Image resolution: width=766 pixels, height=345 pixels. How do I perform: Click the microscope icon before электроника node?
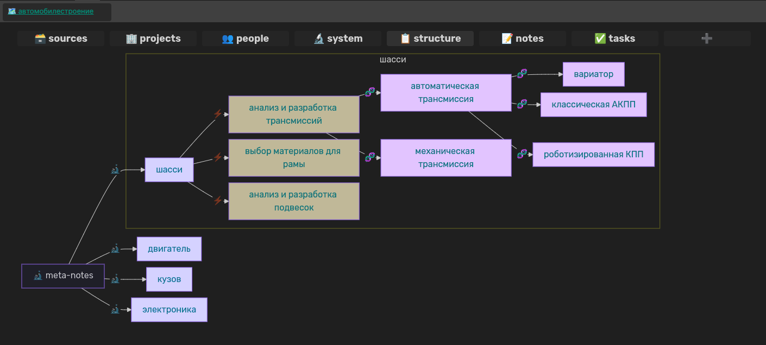115,309
